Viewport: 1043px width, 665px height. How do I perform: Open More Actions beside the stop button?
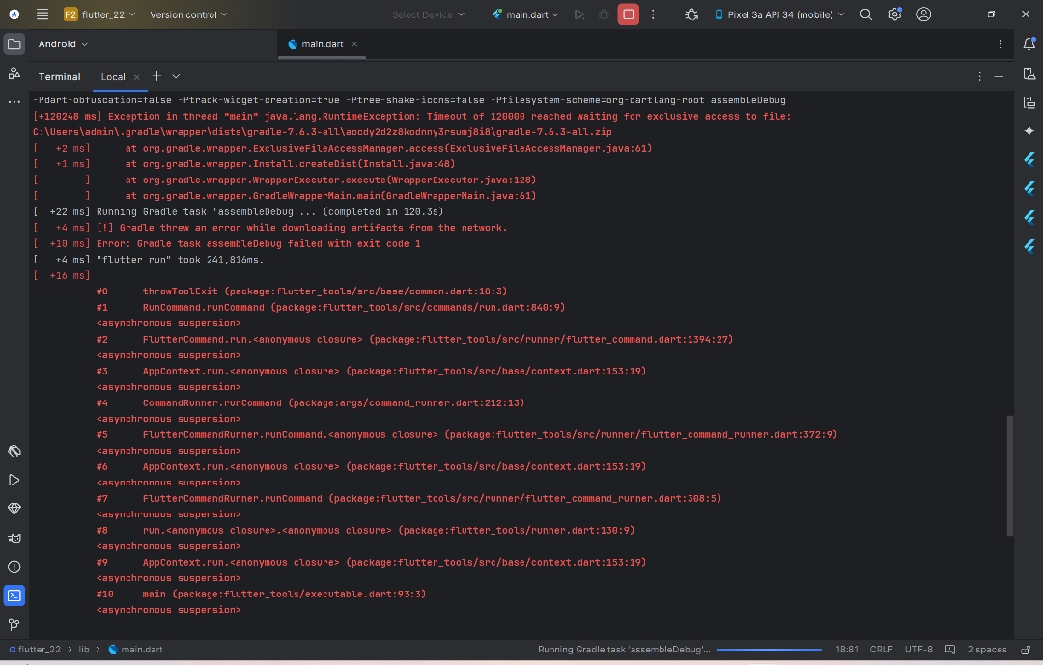(x=653, y=14)
